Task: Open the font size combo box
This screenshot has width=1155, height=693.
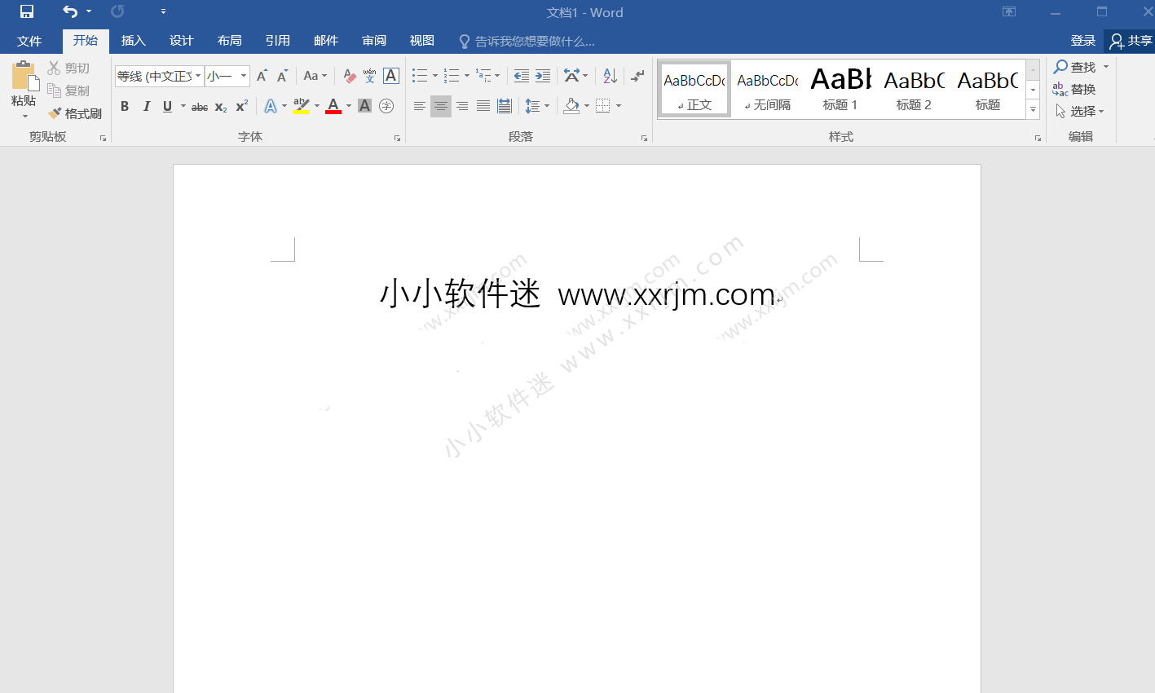Action: coord(227,76)
